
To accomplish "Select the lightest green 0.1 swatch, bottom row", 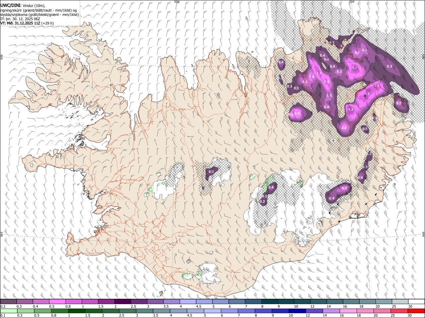I will pos(9,311).
